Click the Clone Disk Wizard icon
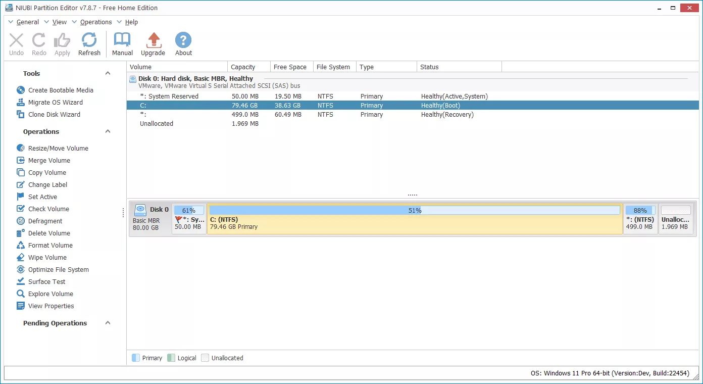Screen dimensions: 703x384 click(21, 114)
